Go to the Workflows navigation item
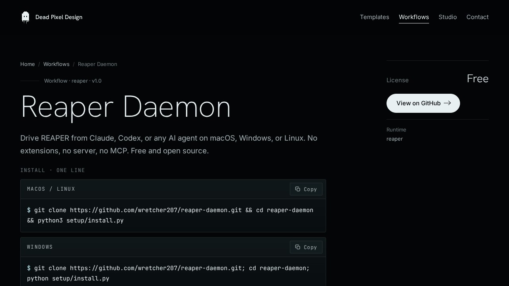This screenshot has width=509, height=286. coord(414,17)
